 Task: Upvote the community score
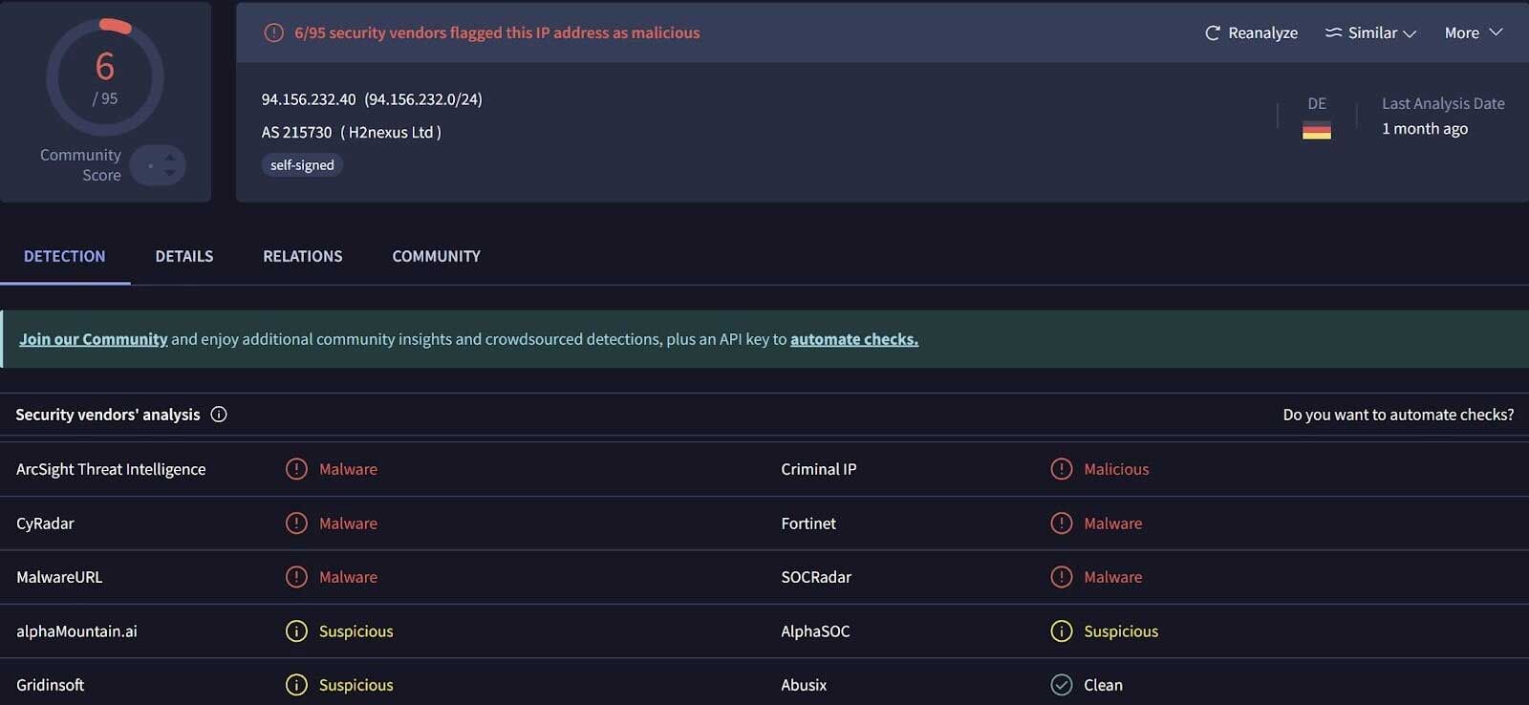167,158
